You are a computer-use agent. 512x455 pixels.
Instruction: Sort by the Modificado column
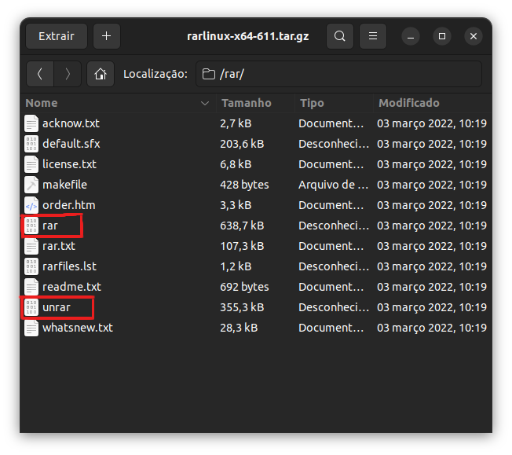(x=433, y=103)
